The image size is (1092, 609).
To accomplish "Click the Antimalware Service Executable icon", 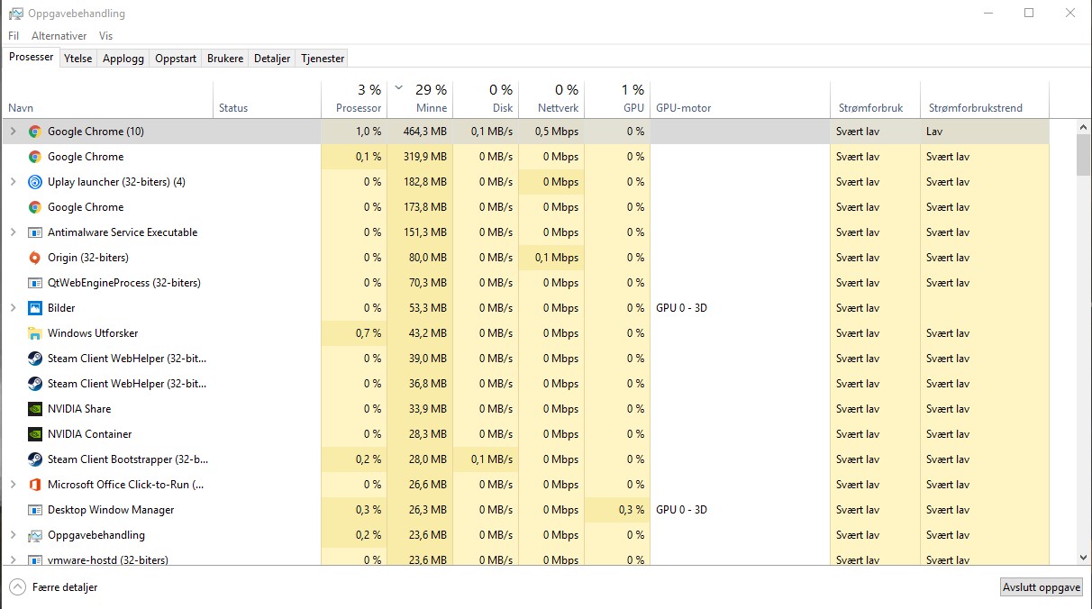I will pyautogui.click(x=34, y=232).
